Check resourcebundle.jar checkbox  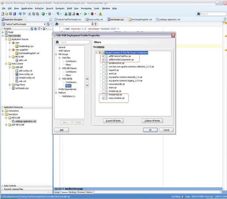click(104, 84)
